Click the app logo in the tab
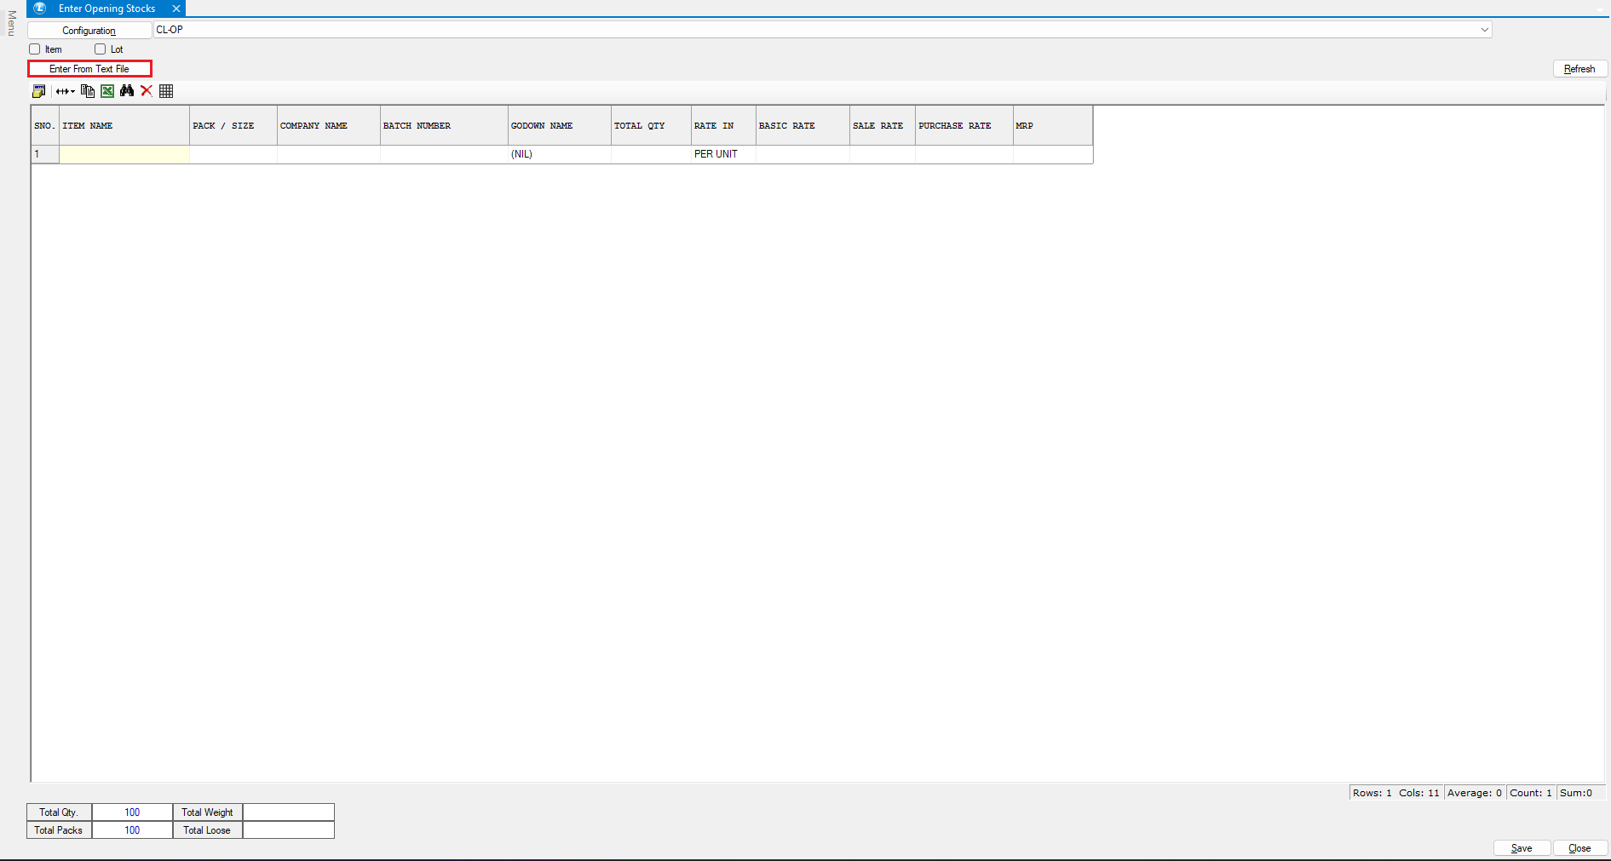This screenshot has width=1611, height=861. [x=40, y=9]
